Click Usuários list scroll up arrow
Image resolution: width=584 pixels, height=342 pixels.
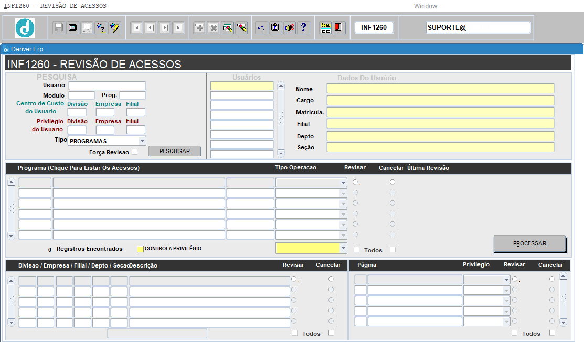(x=281, y=86)
